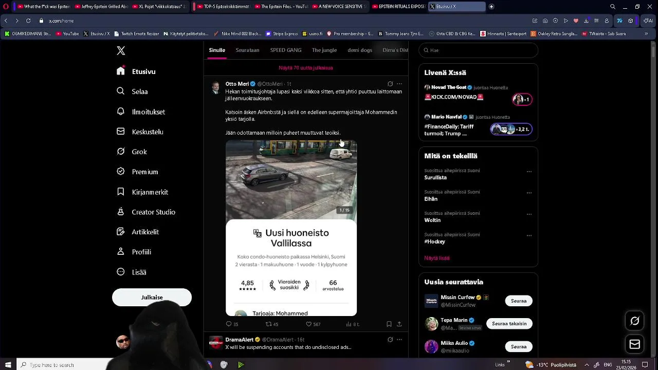Reply to Otto Meri's post
This screenshot has width=658, height=370.
point(229,324)
